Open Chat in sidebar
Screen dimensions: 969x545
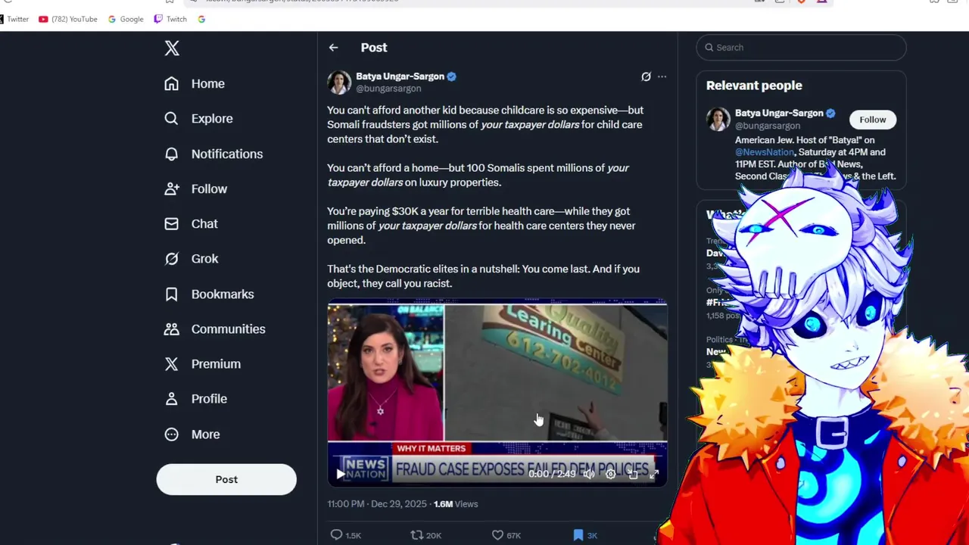point(191,224)
